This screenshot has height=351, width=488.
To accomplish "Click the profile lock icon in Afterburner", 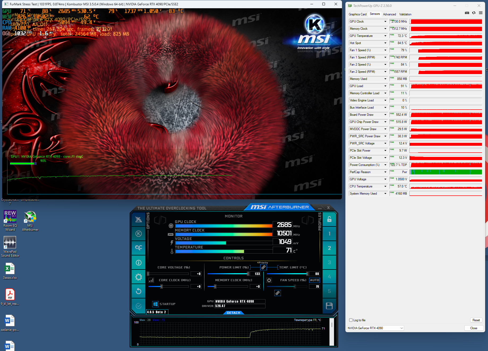I will (329, 219).
